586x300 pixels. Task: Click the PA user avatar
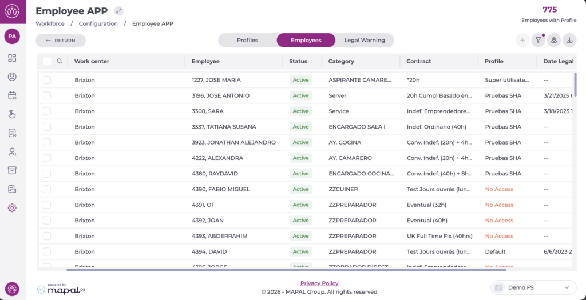coord(12,37)
